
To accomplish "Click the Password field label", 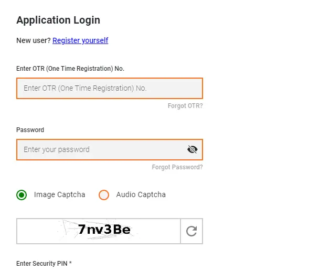I will click(30, 129).
